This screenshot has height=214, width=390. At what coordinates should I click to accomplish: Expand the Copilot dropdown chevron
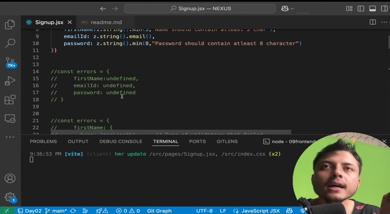click(292, 9)
